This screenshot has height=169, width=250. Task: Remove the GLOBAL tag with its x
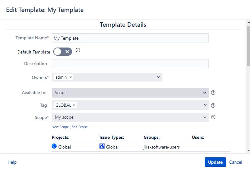(x=74, y=105)
